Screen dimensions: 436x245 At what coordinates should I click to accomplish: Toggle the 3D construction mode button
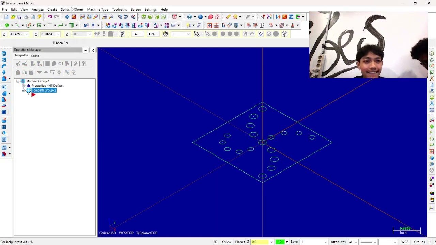215,242
